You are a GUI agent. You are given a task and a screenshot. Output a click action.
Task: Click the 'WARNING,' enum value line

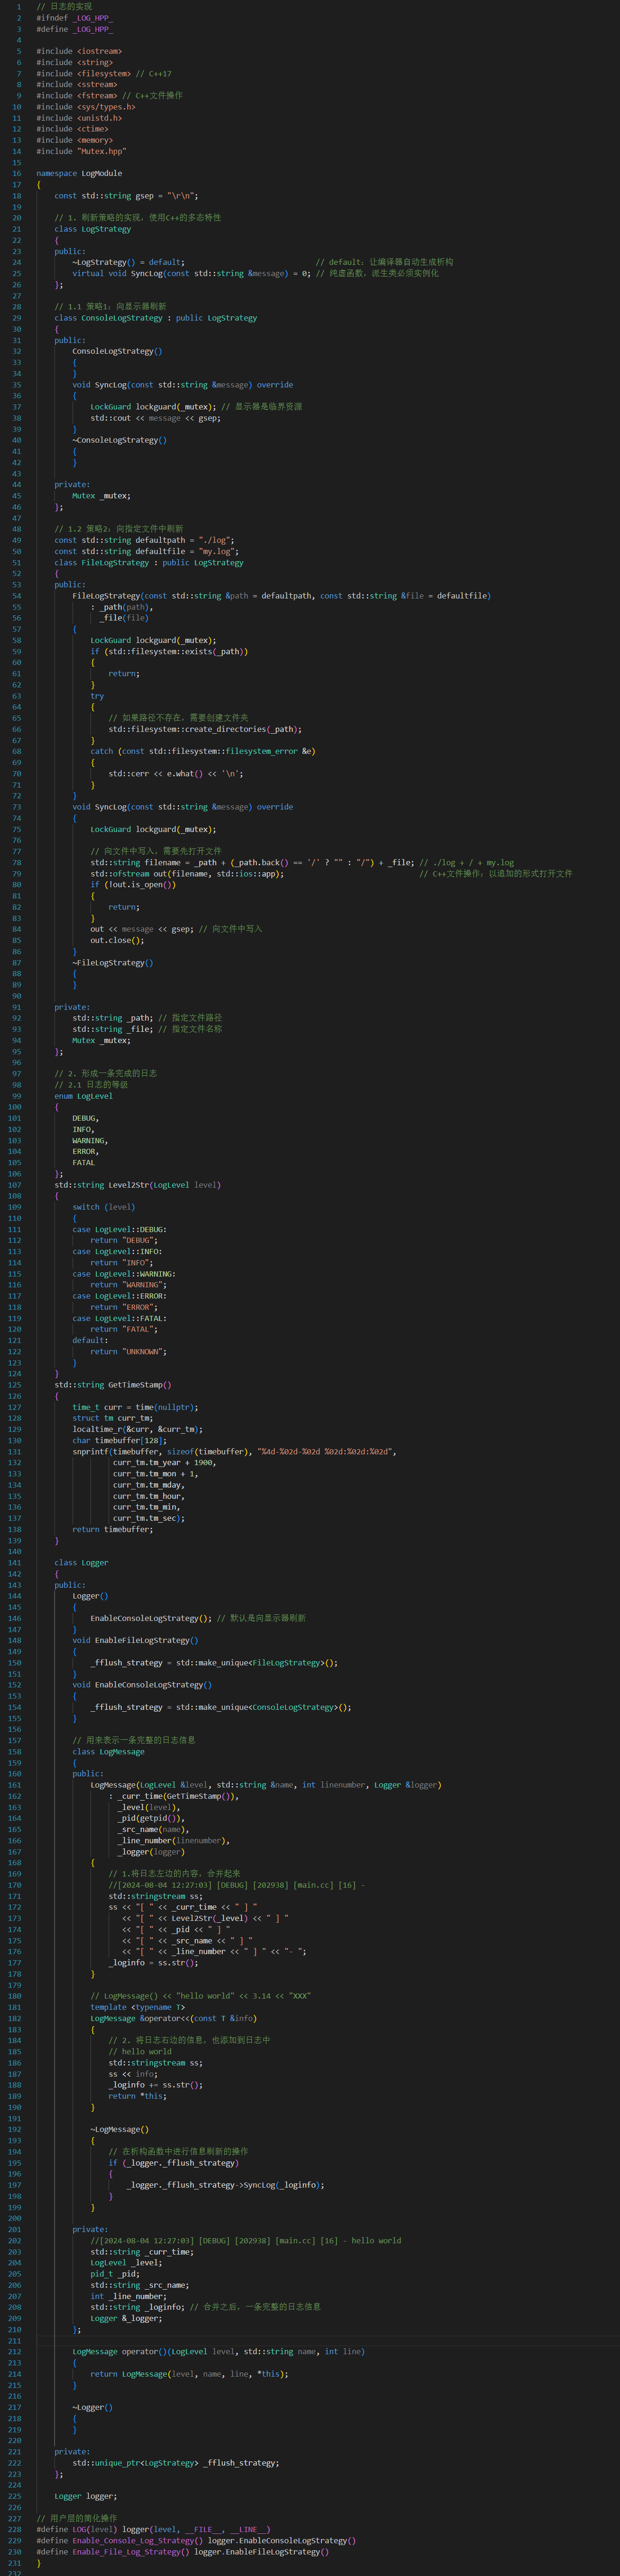(90, 1140)
